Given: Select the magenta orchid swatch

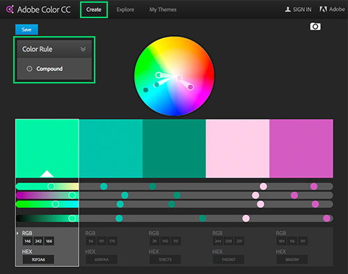Looking at the screenshot, I should 301,148.
